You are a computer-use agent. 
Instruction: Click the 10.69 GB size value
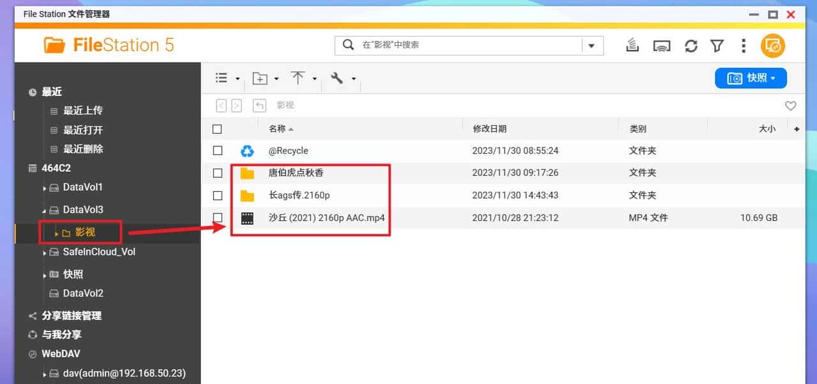tap(759, 218)
